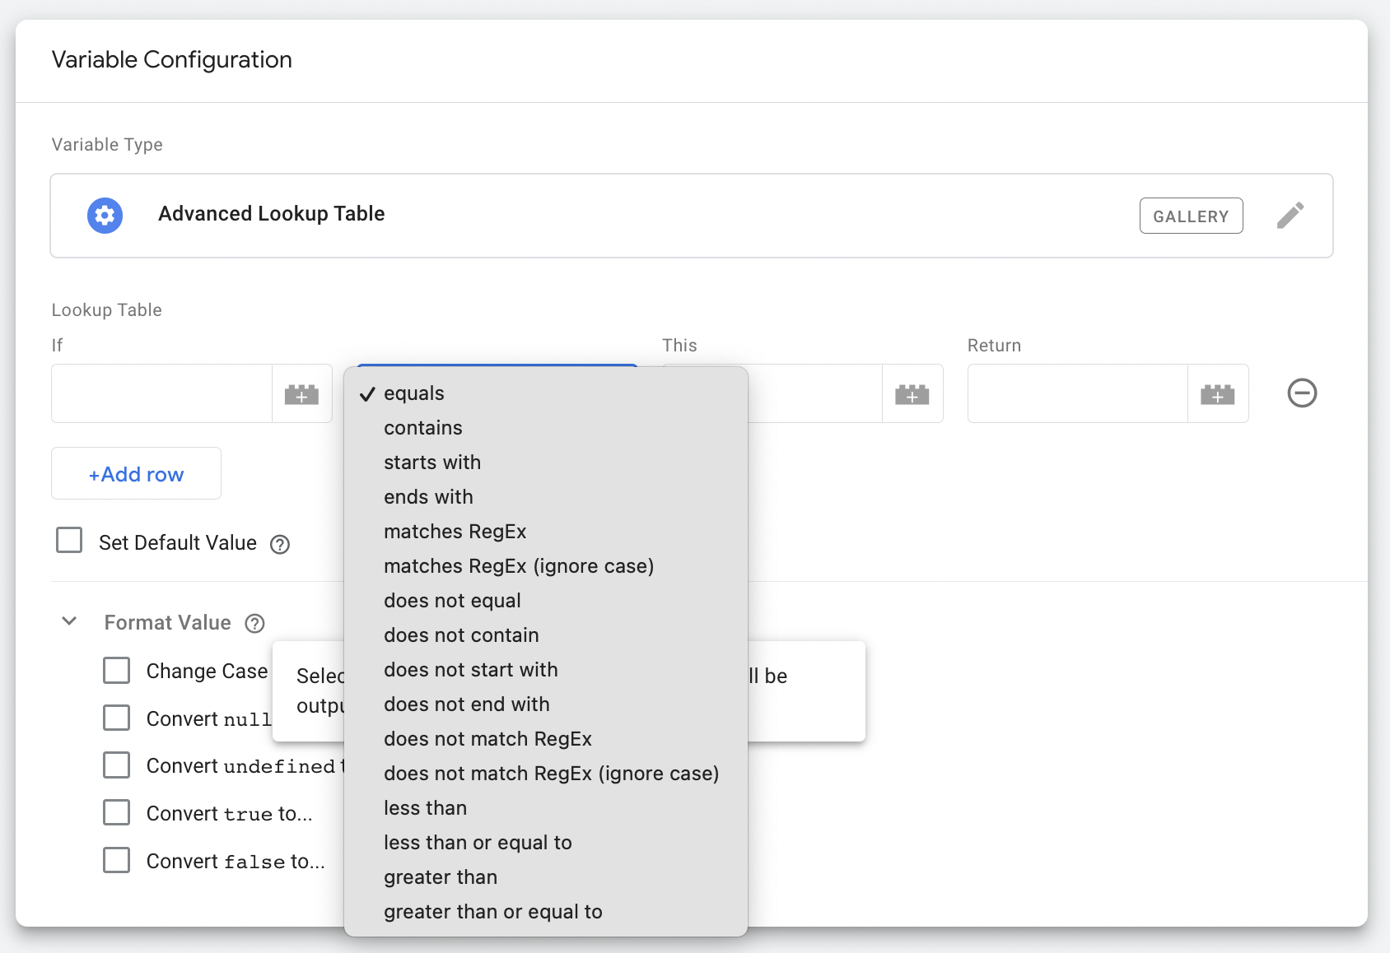
Task: Choose 'does not contain' operator
Action: 546,635
